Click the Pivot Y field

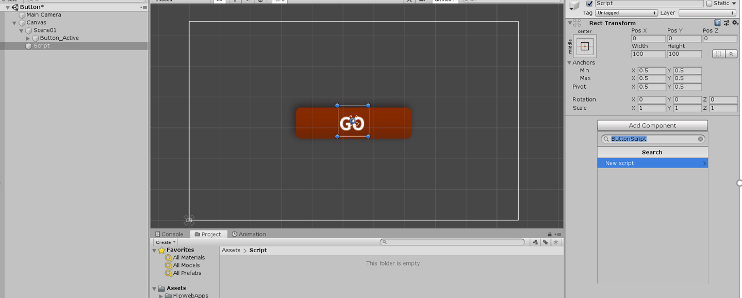687,87
